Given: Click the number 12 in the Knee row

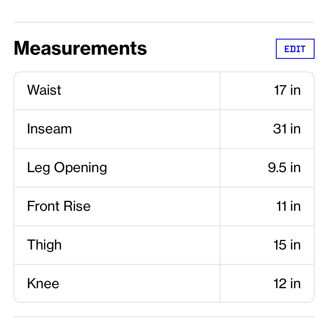Looking at the screenshot, I should click(280, 284).
